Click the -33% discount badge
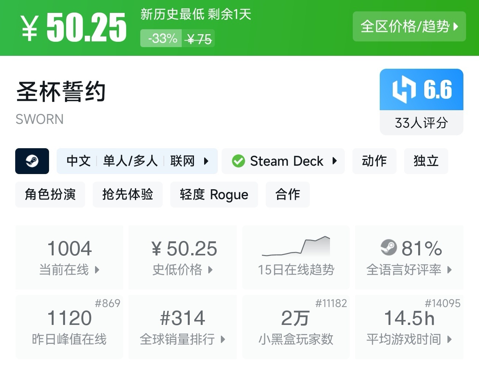 point(162,38)
